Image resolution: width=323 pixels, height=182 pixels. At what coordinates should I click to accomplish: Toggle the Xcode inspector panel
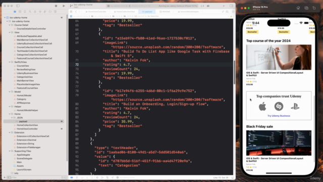(231, 6)
